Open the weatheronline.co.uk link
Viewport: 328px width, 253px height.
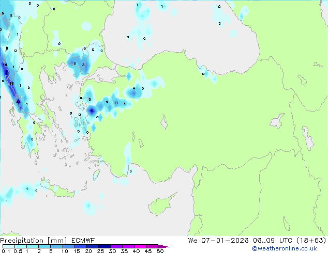[x=284, y=248]
